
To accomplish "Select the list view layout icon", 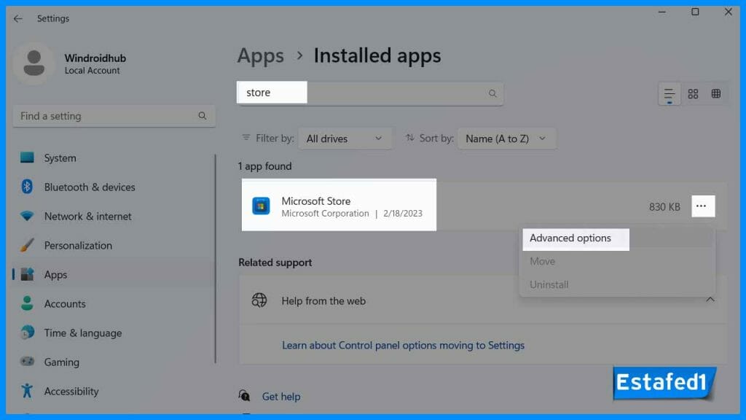I will 670,94.
